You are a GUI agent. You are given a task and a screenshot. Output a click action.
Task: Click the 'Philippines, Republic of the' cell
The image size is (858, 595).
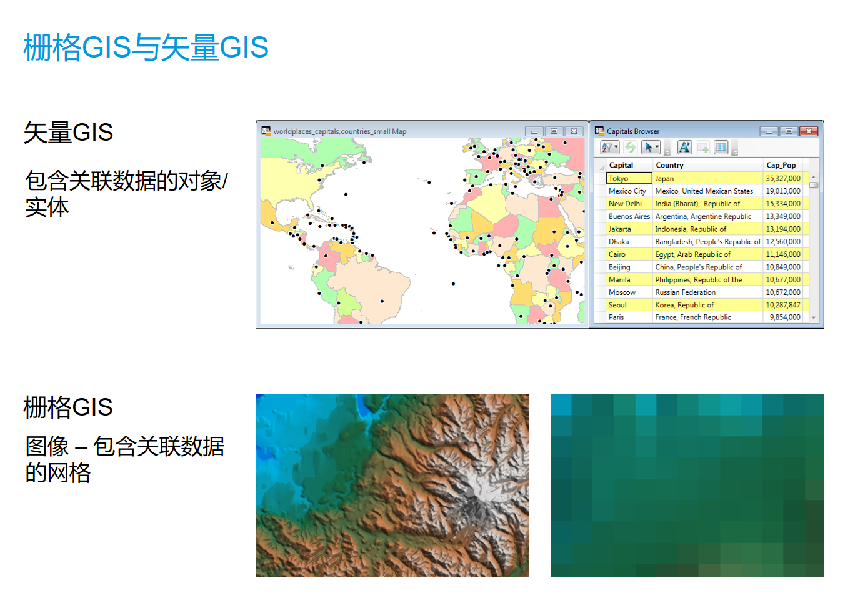707,279
